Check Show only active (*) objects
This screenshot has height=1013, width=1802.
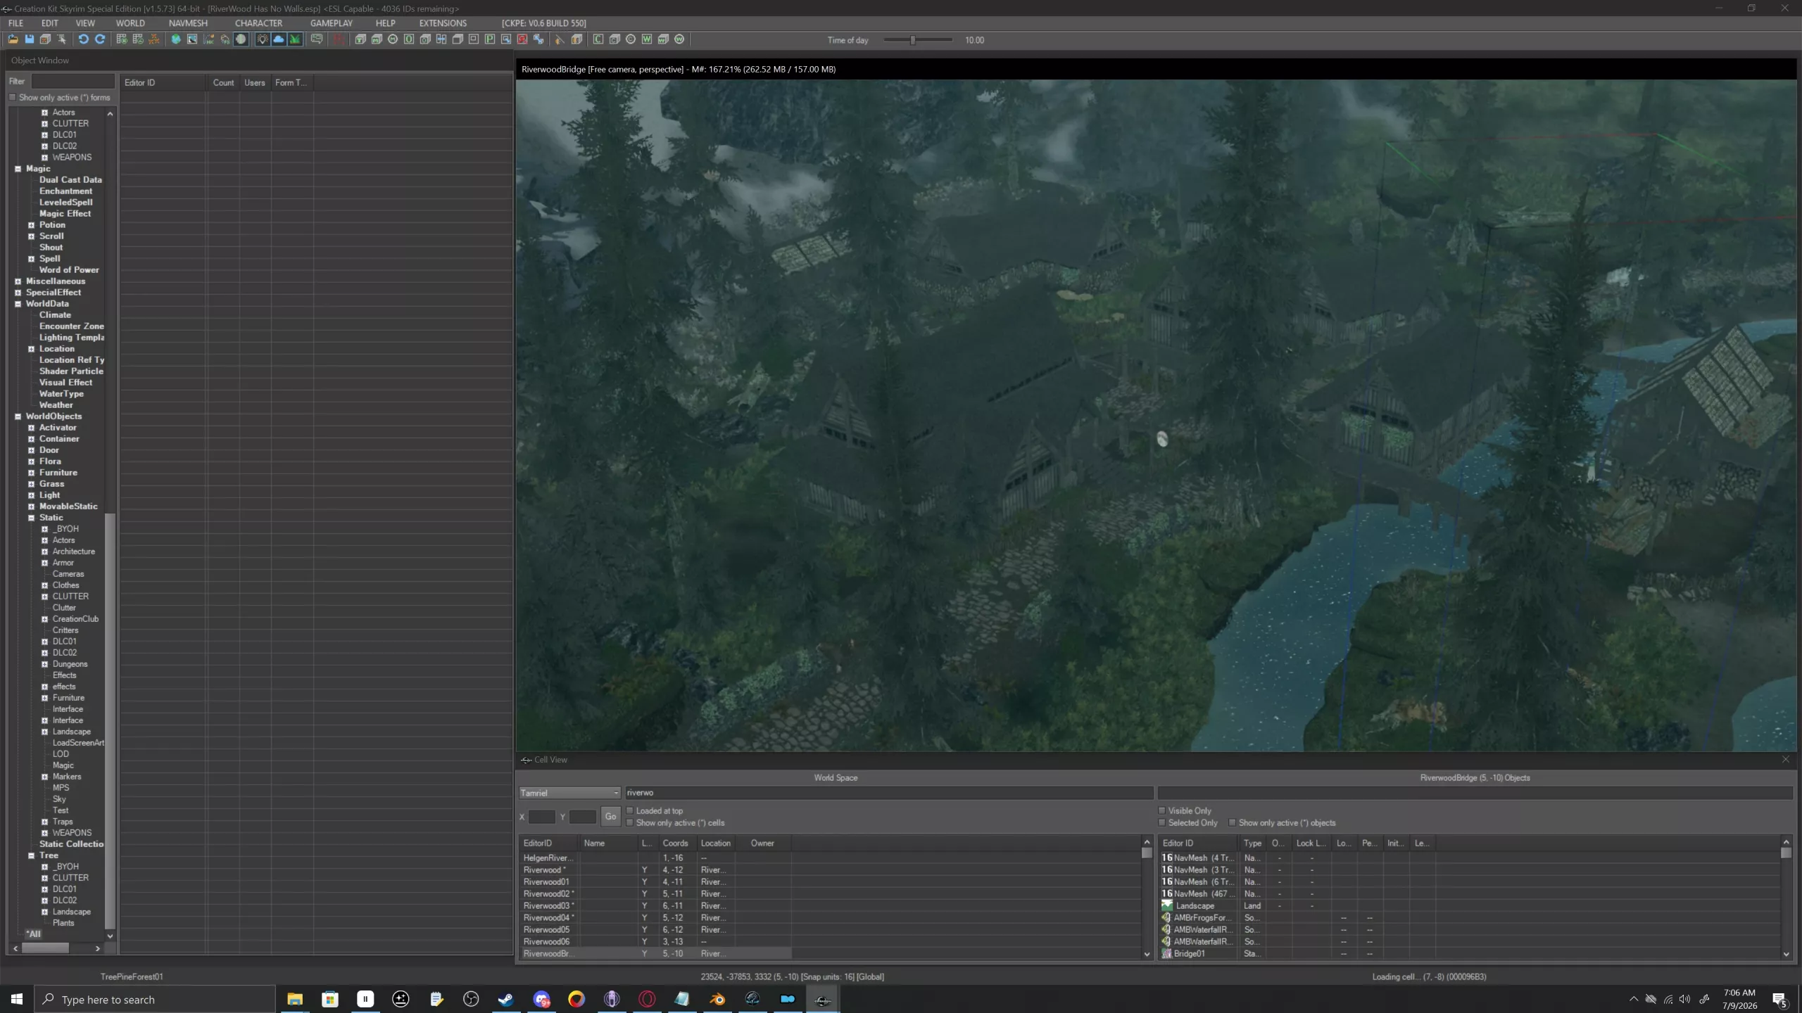[x=1233, y=822]
